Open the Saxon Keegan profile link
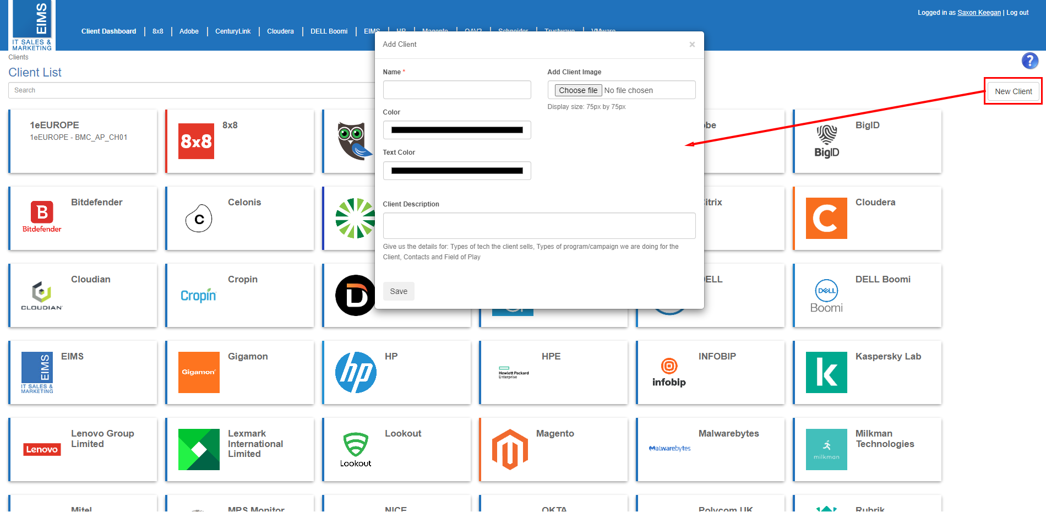This screenshot has width=1046, height=512. coord(979,13)
